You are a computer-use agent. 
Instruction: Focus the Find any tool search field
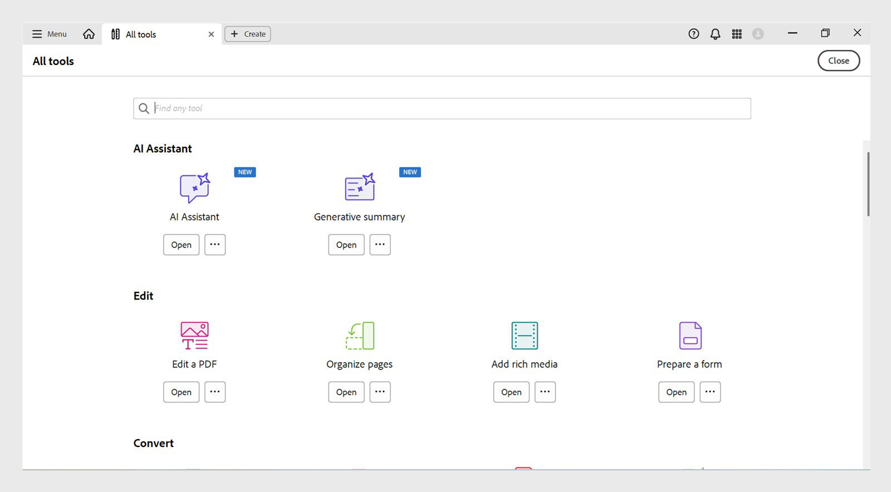[442, 109]
